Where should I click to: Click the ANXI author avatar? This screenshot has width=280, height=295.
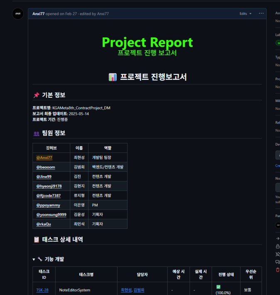pos(18,14)
